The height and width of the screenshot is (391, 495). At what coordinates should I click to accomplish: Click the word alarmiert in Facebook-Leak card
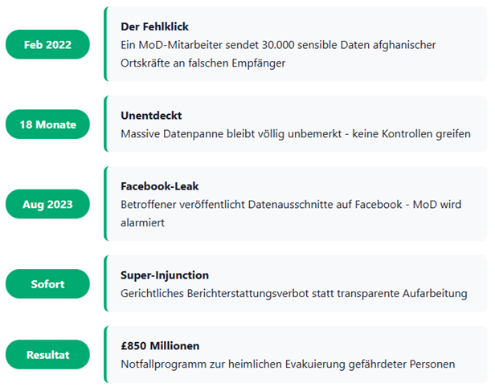click(142, 222)
